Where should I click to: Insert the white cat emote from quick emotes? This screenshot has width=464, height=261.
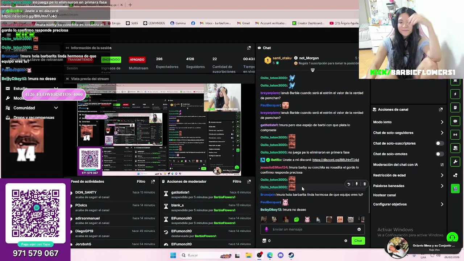pos(351,219)
